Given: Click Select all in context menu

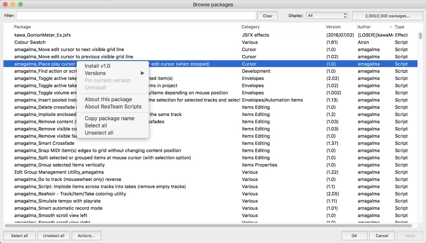Looking at the screenshot, I should [96, 126].
